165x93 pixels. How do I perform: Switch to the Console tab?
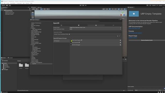pos(10,58)
